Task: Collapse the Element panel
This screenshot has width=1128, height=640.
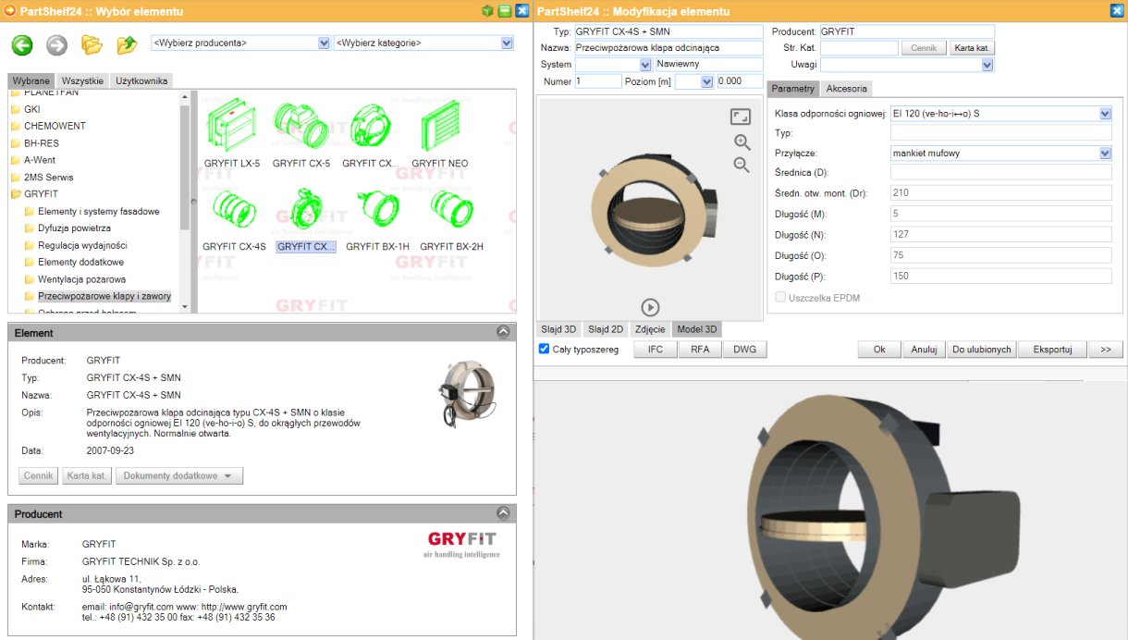Action: point(503,332)
